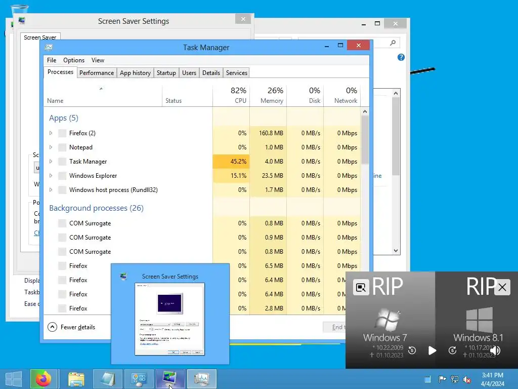
Task: Sort by the Memory column header
Action: [268, 96]
